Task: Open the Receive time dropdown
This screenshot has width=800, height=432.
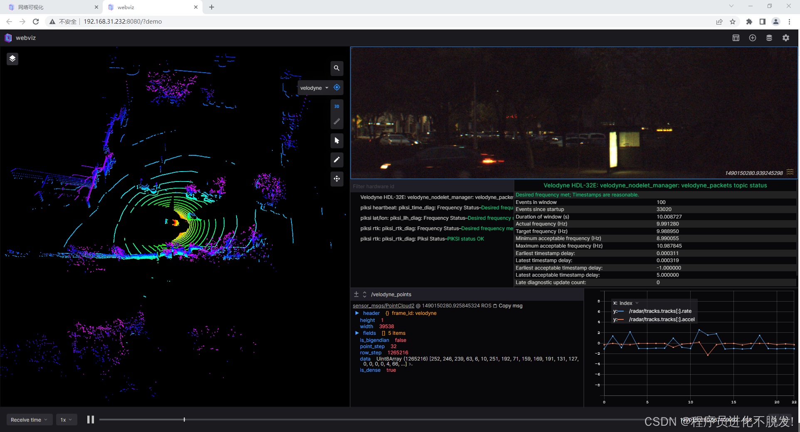Action: [x=29, y=420]
